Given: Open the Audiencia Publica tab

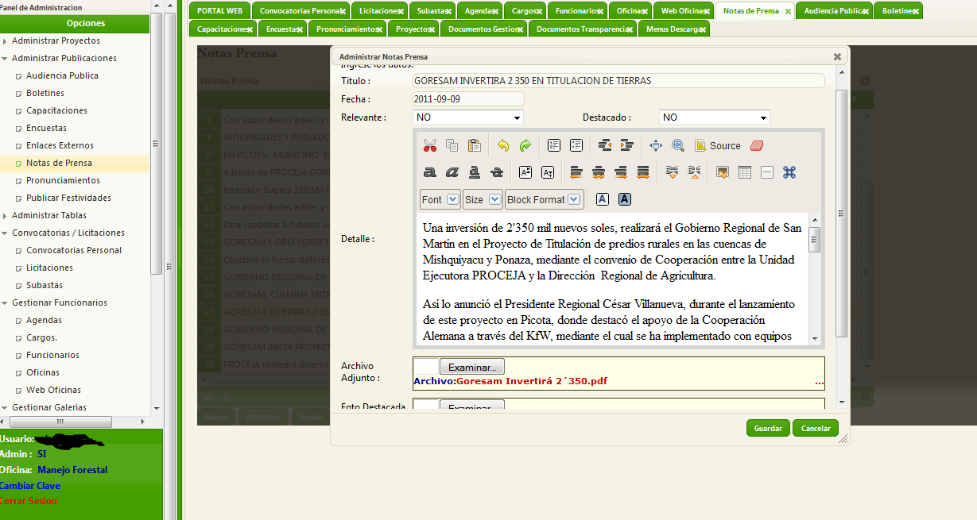Looking at the screenshot, I should point(834,11).
